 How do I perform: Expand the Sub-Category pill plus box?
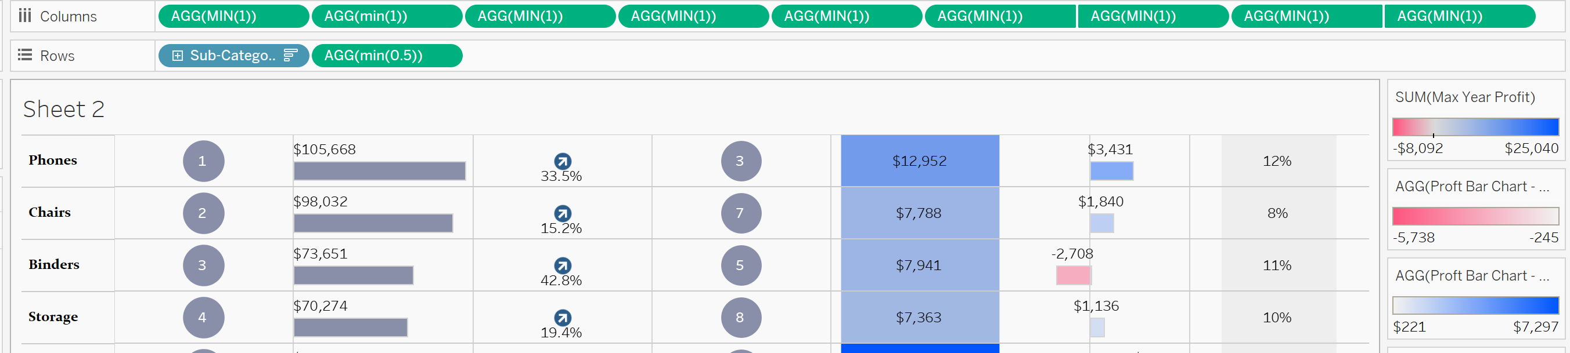(177, 56)
